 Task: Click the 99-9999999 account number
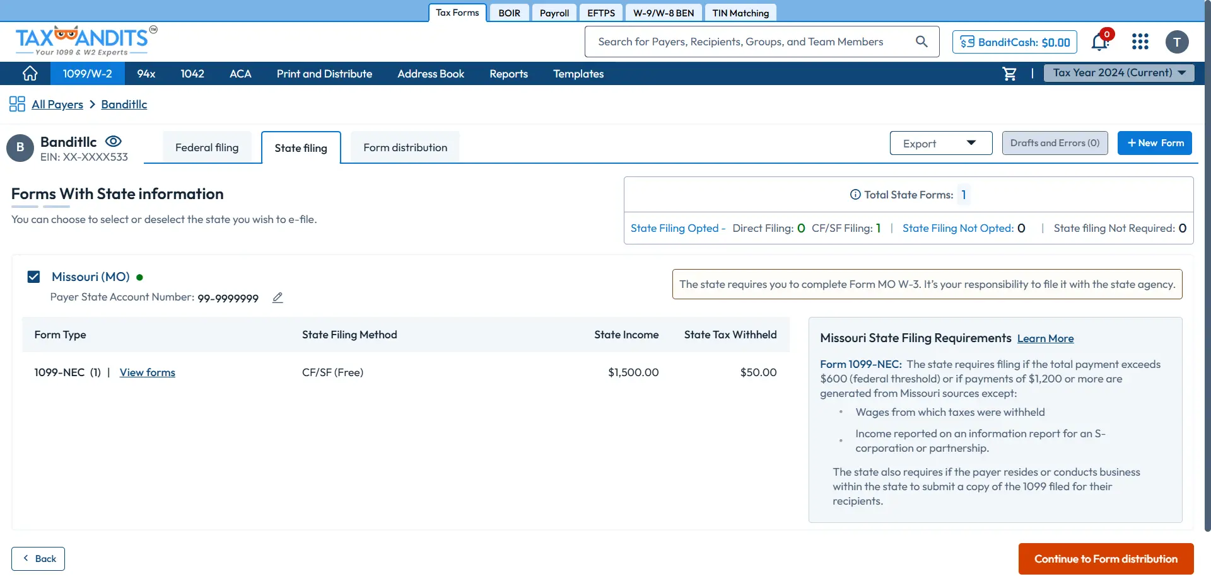pos(228,298)
